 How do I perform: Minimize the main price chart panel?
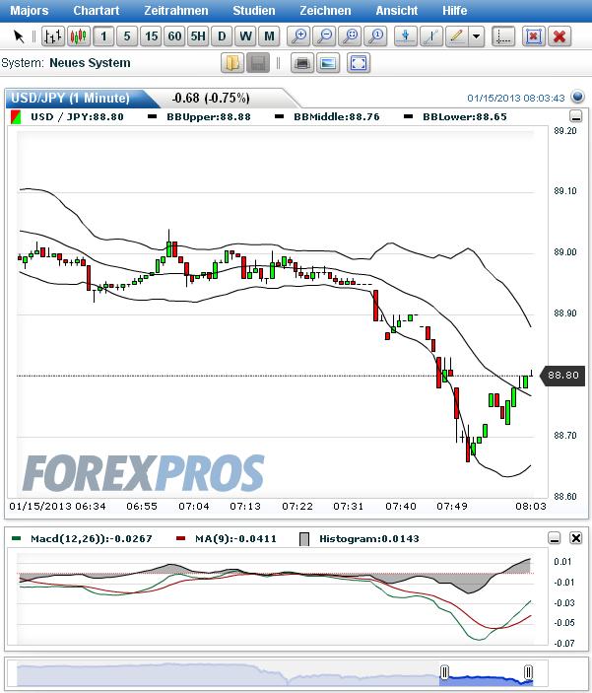(575, 116)
